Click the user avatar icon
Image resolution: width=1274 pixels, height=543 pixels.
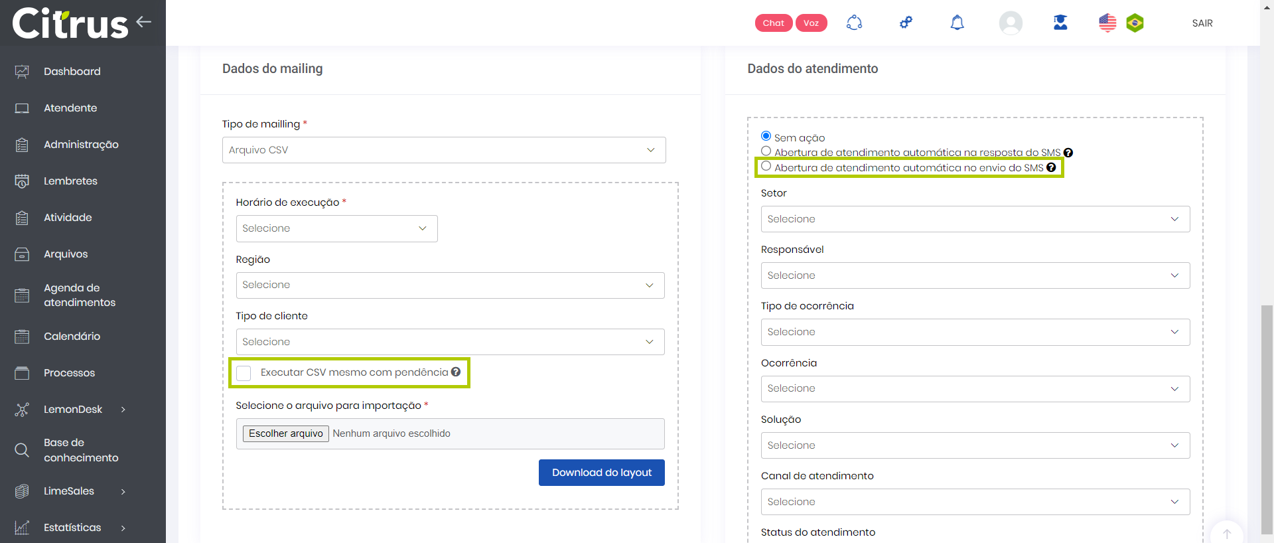(1010, 23)
